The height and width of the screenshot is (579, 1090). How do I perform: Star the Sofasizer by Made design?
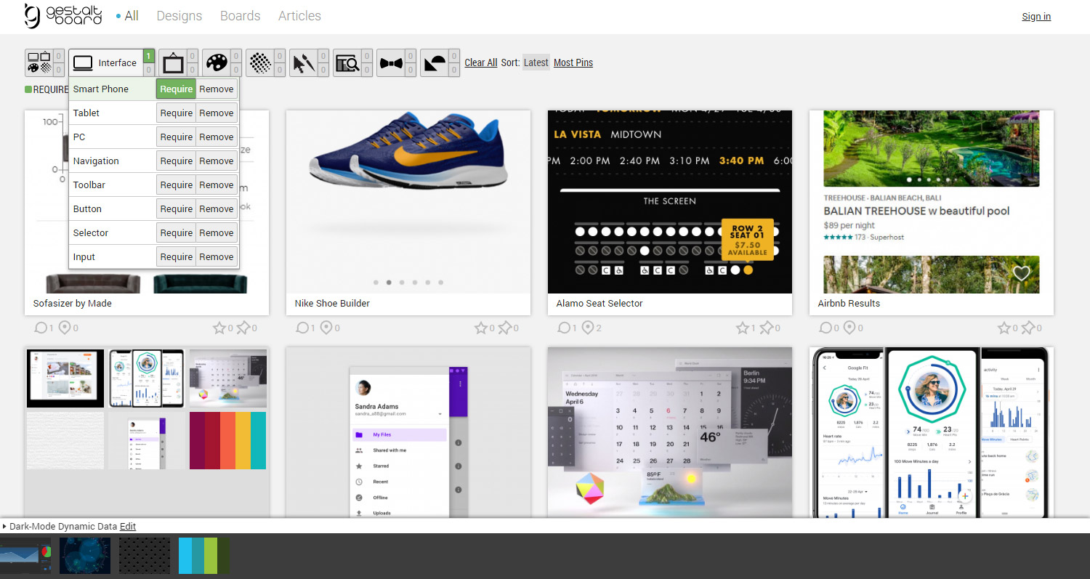pos(219,328)
